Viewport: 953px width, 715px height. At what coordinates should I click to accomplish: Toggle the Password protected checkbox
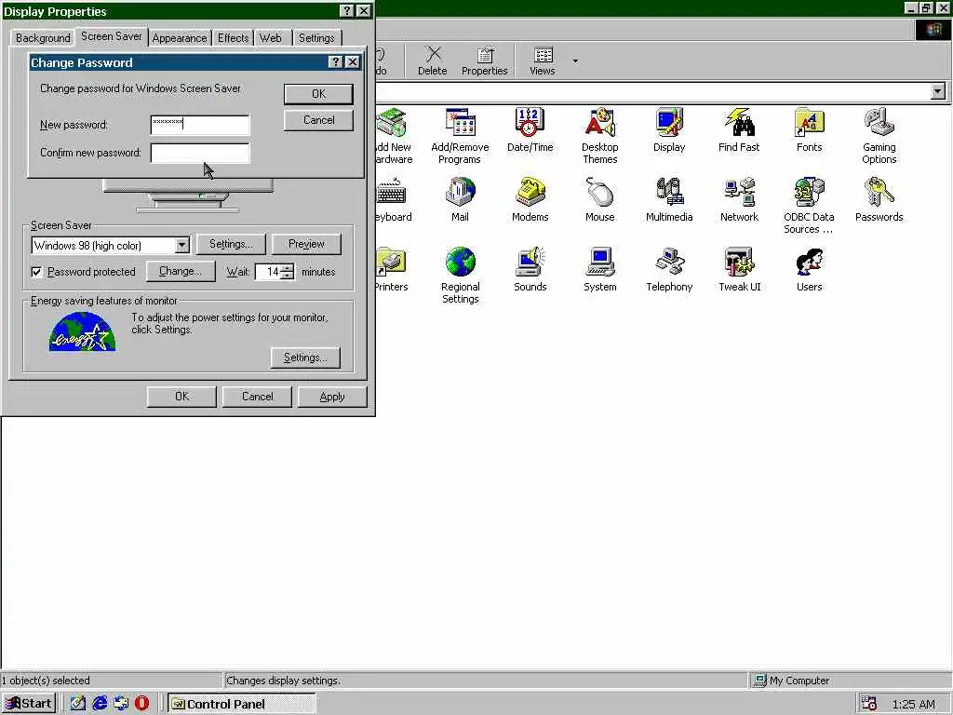[36, 272]
